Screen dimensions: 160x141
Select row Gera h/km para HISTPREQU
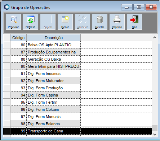point(77,66)
